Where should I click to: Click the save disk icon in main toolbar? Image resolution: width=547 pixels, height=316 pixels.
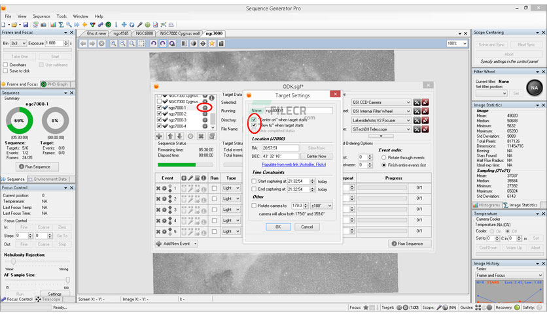pyautogui.click(x=26, y=25)
